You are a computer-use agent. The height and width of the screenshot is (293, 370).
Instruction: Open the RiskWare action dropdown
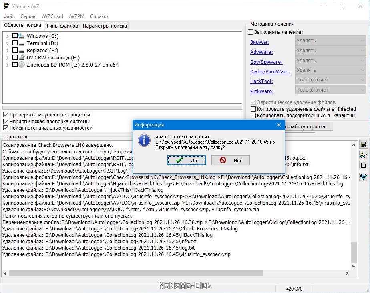point(331,90)
